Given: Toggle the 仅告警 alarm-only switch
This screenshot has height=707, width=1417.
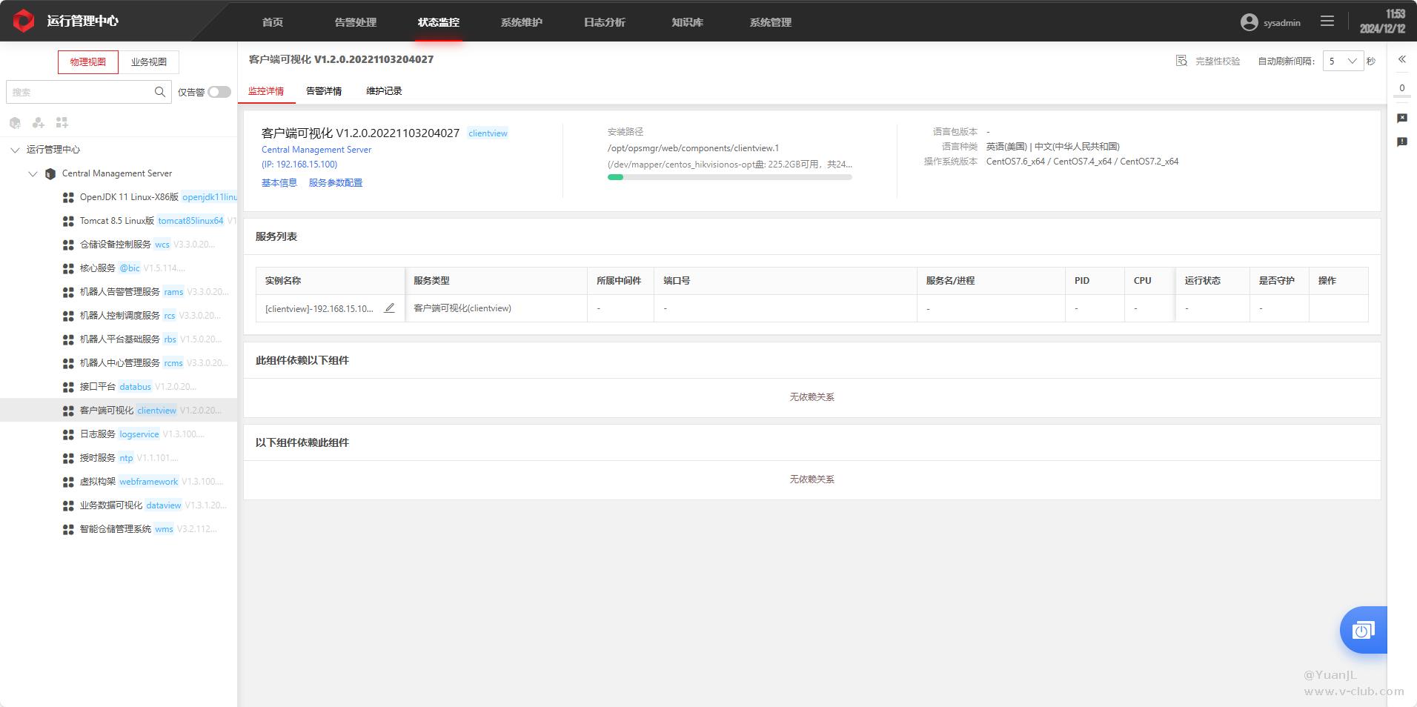Looking at the screenshot, I should click(x=219, y=92).
